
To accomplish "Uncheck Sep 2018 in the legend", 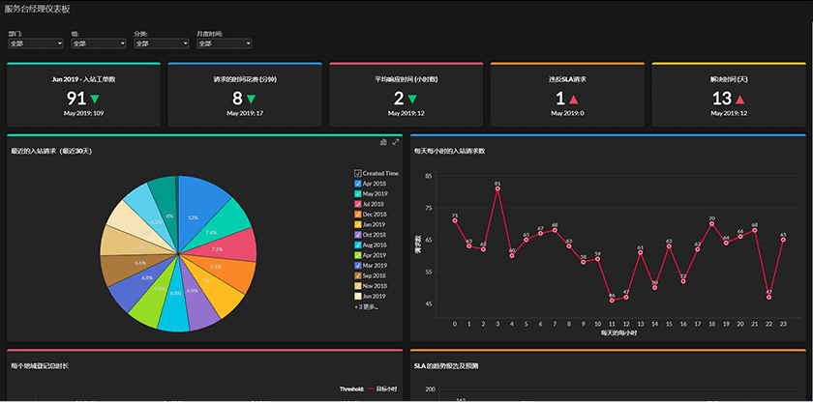I will [358, 275].
